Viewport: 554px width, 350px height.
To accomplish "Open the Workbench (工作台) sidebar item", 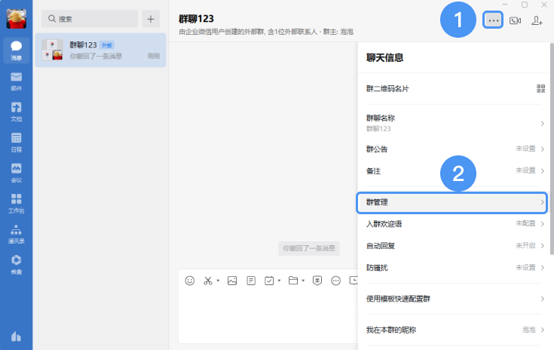I will [x=16, y=202].
